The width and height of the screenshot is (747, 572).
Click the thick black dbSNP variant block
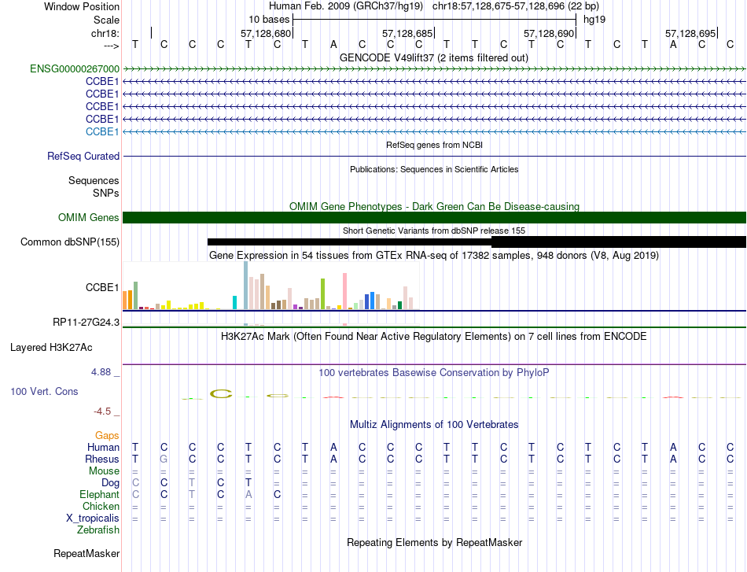[619, 242]
